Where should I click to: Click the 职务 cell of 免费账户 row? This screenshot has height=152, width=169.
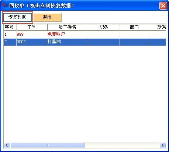[x=104, y=34]
